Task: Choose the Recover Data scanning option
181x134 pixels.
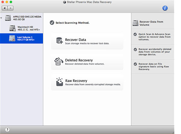Action: (x=87, y=41)
